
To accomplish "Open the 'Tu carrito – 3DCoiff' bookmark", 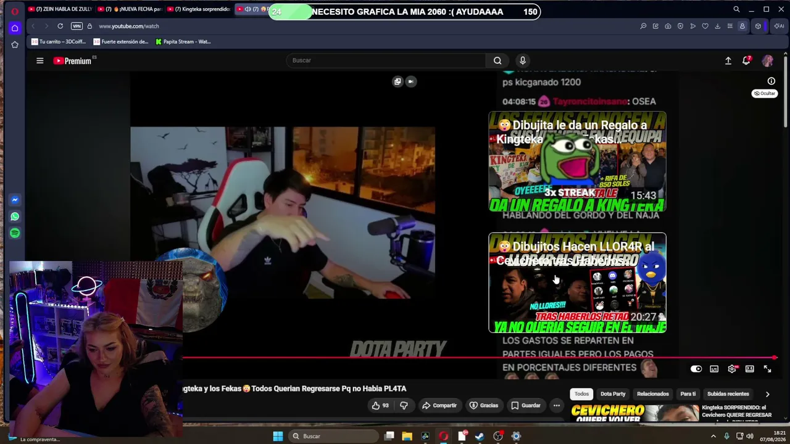I will (59, 42).
